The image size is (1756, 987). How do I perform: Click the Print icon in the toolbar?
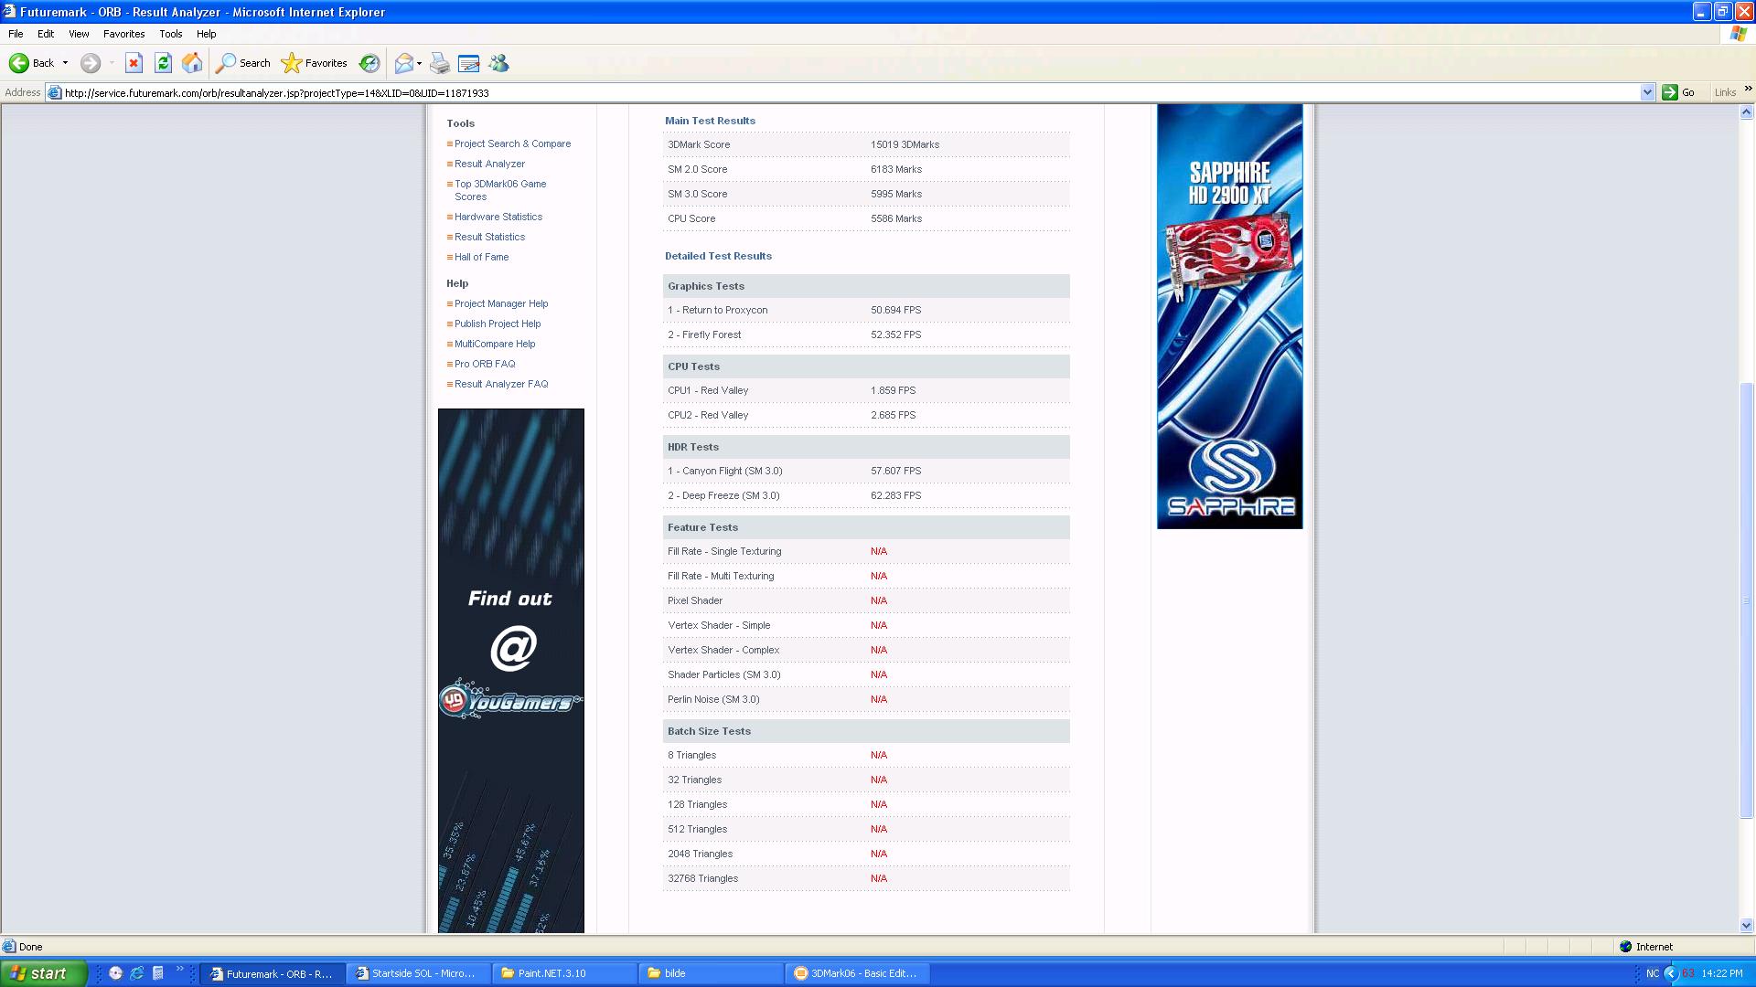pyautogui.click(x=440, y=63)
